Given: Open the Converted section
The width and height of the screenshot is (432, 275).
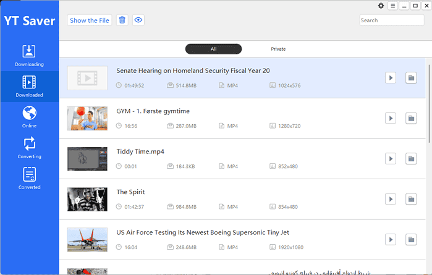Looking at the screenshot, I should coord(29,179).
